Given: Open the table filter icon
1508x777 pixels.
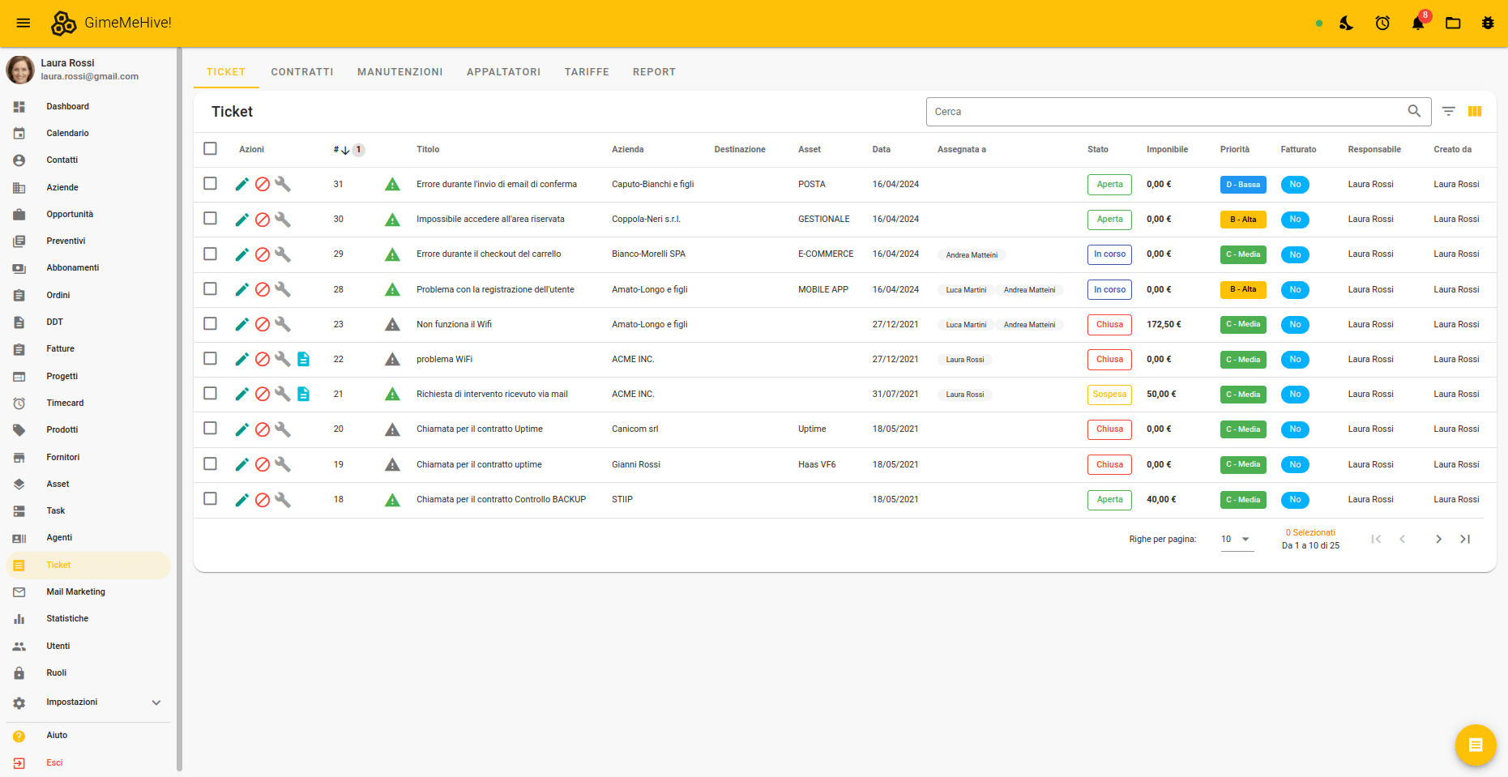Looking at the screenshot, I should pyautogui.click(x=1449, y=111).
